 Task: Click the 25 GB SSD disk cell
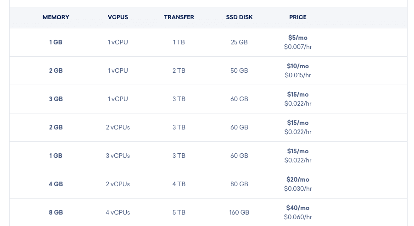click(239, 42)
